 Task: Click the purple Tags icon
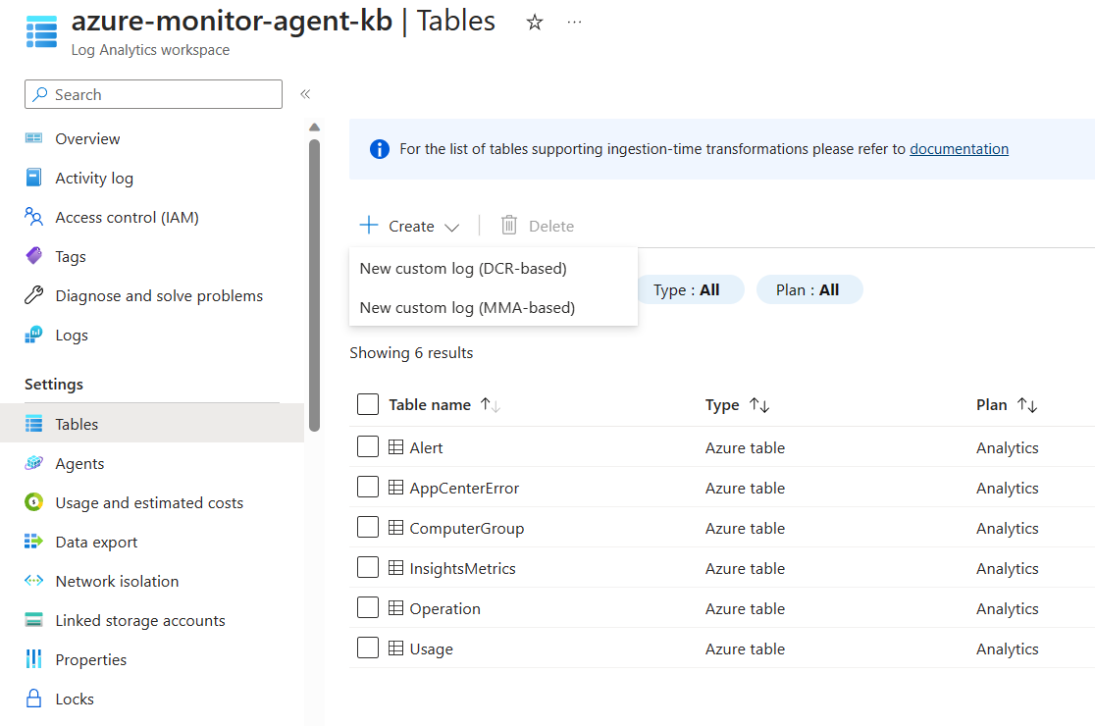[x=33, y=256]
